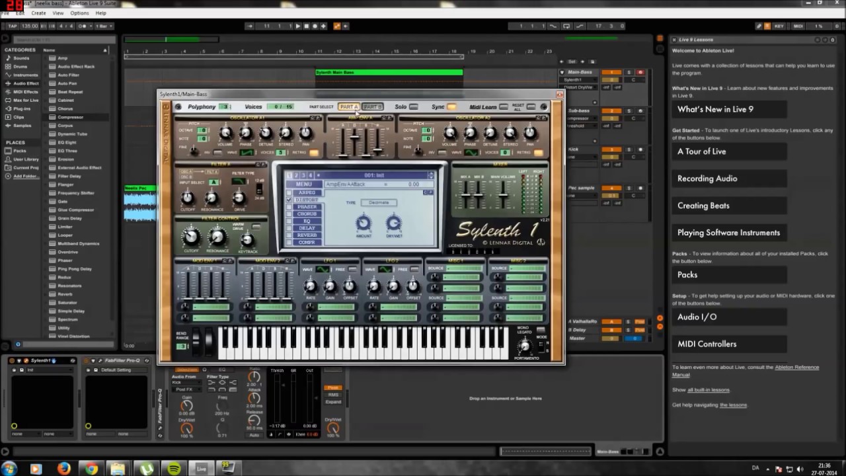
Task: Open the Drums category in the browser
Action: coord(20,67)
